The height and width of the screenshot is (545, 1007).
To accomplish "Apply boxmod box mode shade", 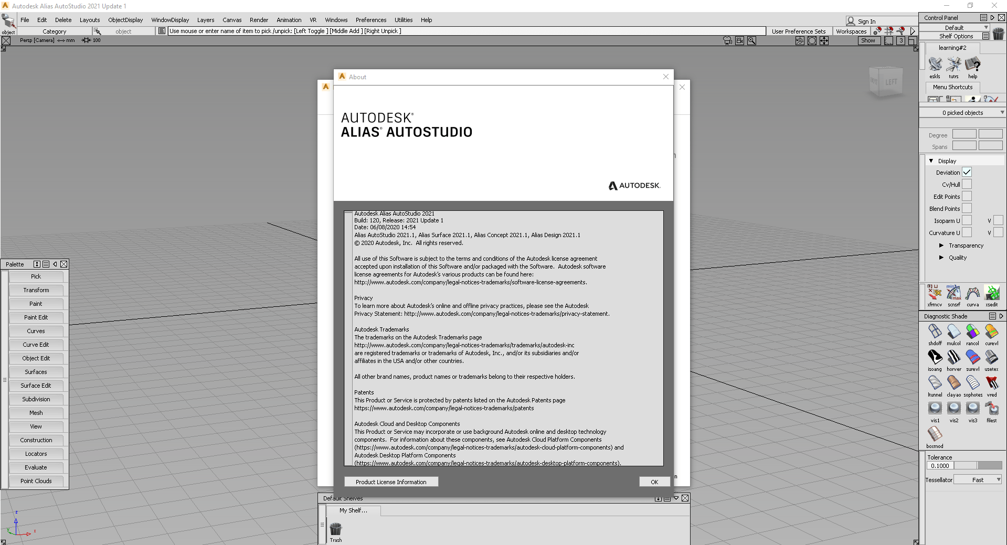I will tap(935, 434).
